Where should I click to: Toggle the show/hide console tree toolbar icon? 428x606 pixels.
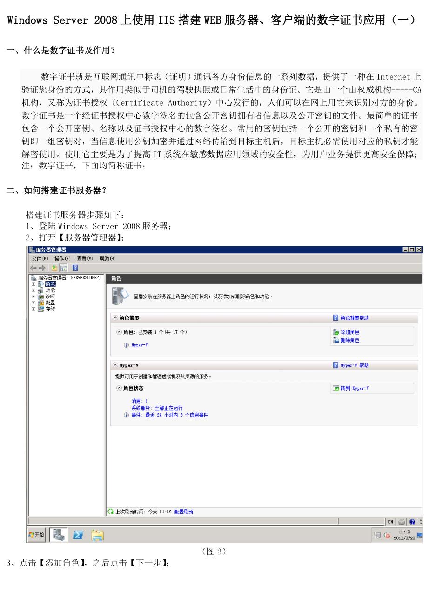click(63, 268)
